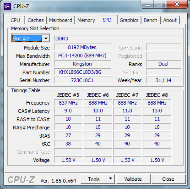Switch to the Memory tab
190x189 pixels.
(x=86, y=20)
